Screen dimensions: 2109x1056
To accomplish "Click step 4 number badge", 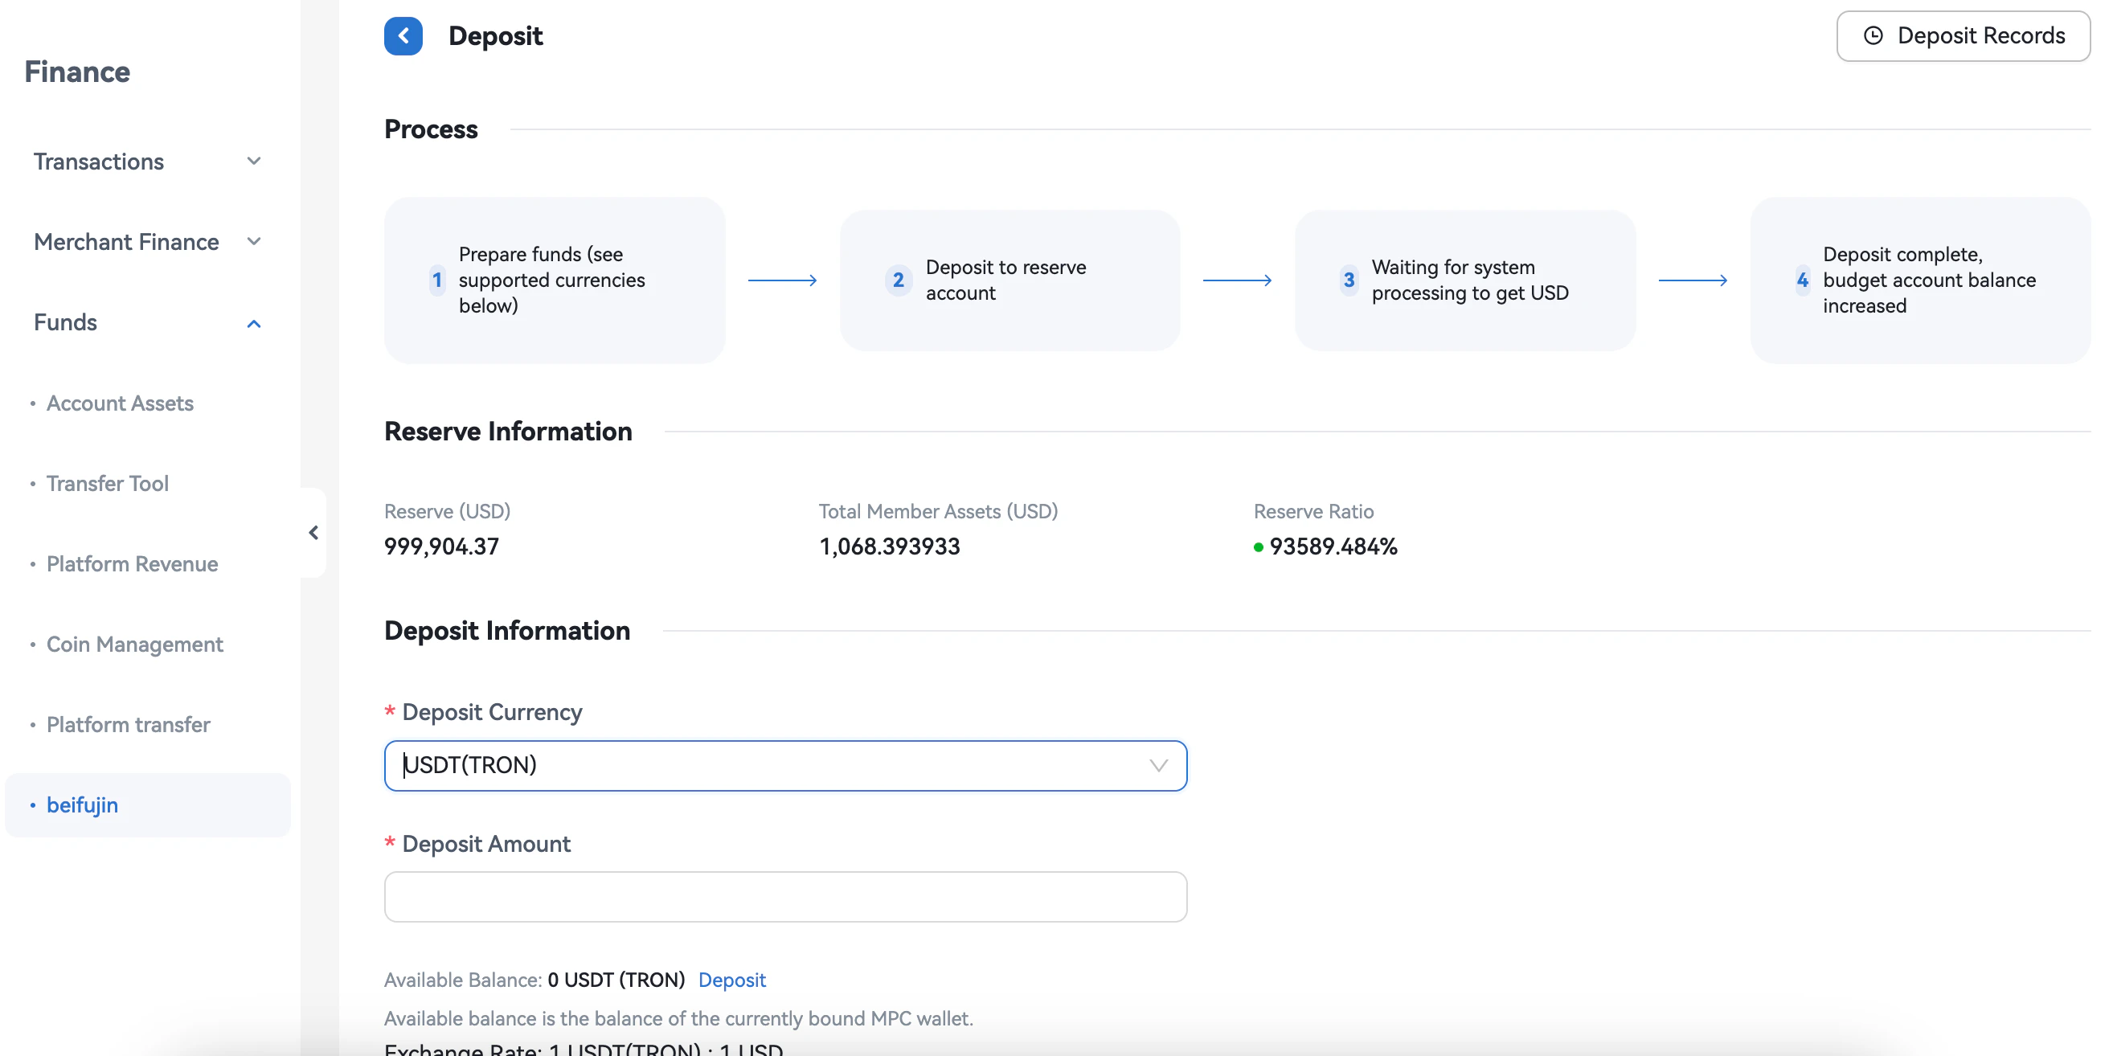I will (1802, 280).
